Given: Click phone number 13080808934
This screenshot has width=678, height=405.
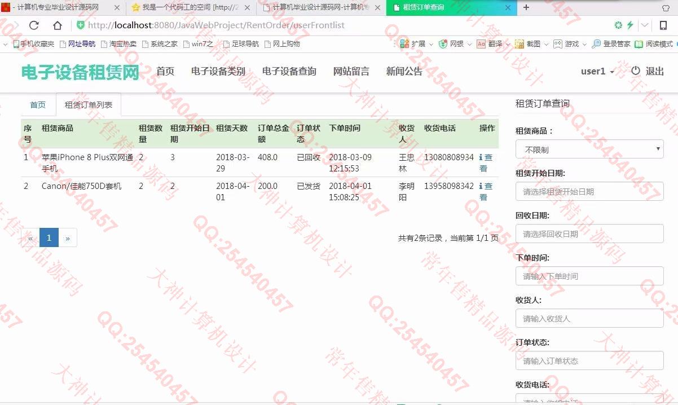Looking at the screenshot, I should coord(449,157).
